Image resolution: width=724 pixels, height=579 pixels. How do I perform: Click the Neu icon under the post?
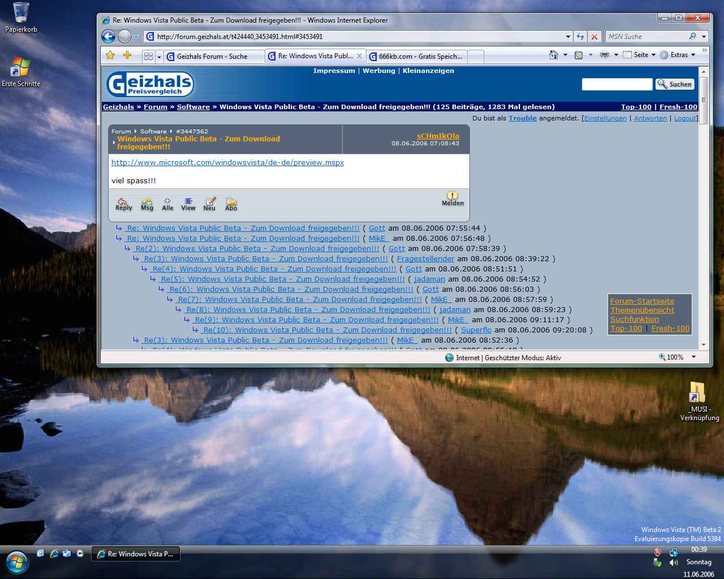pyautogui.click(x=210, y=204)
